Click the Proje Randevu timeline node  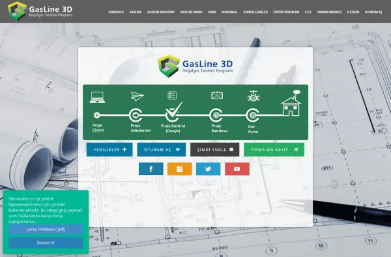[x=216, y=115]
